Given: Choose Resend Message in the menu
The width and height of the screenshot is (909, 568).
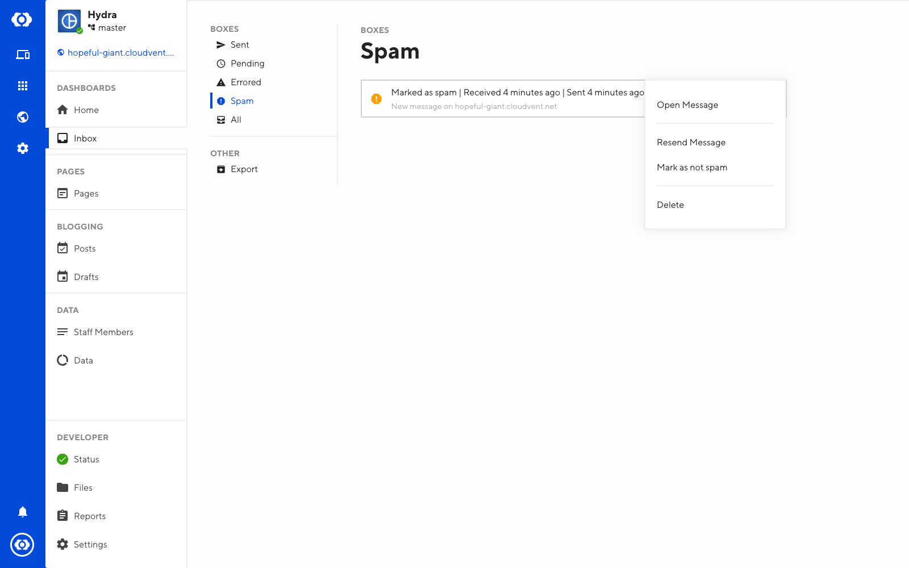Looking at the screenshot, I should pos(691,143).
